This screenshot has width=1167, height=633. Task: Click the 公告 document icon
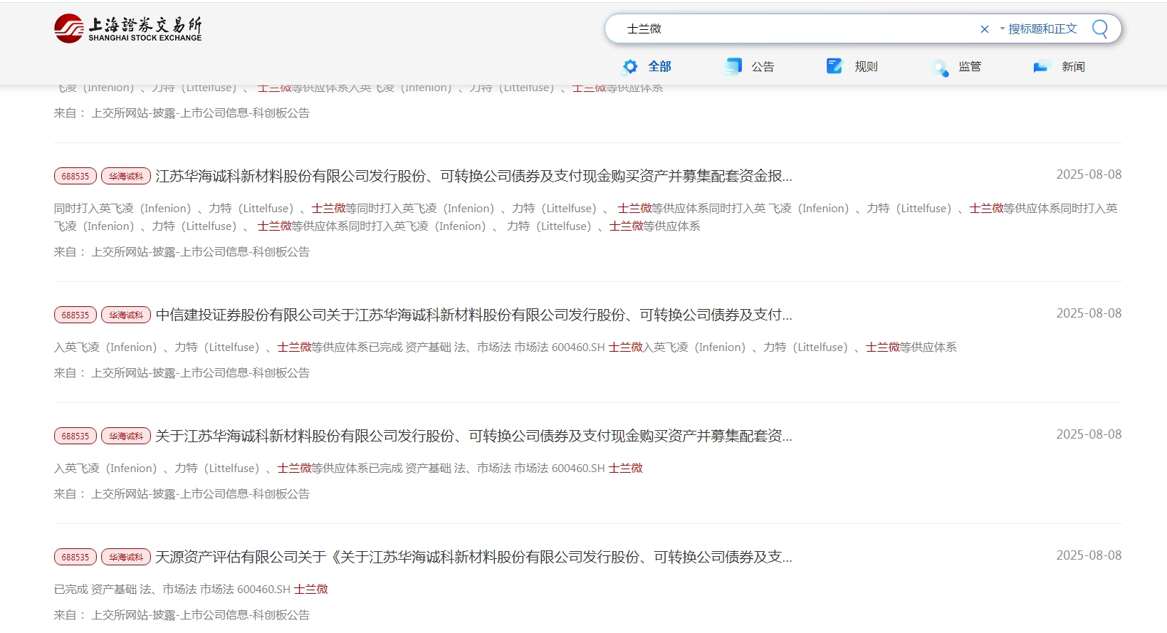tap(733, 67)
